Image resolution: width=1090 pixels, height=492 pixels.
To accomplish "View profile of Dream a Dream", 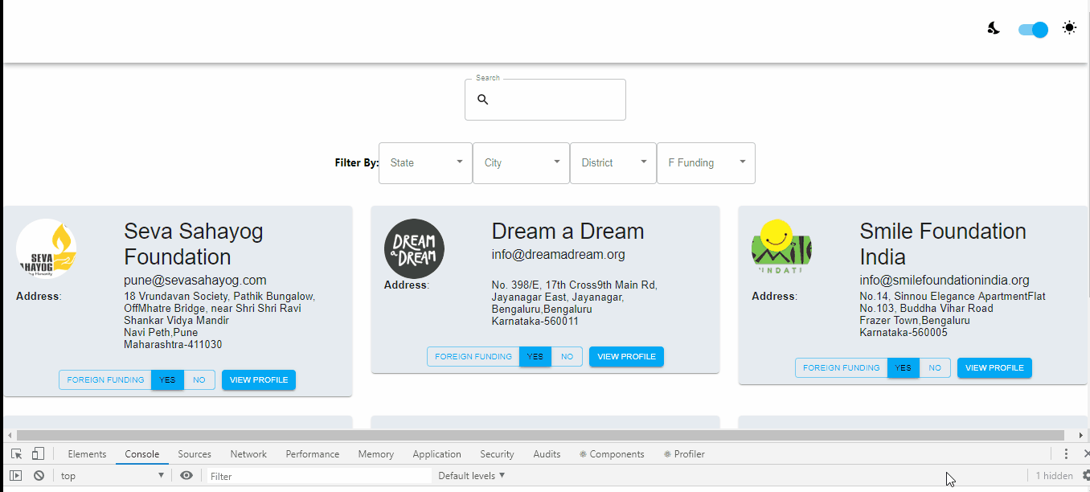I will 626,357.
